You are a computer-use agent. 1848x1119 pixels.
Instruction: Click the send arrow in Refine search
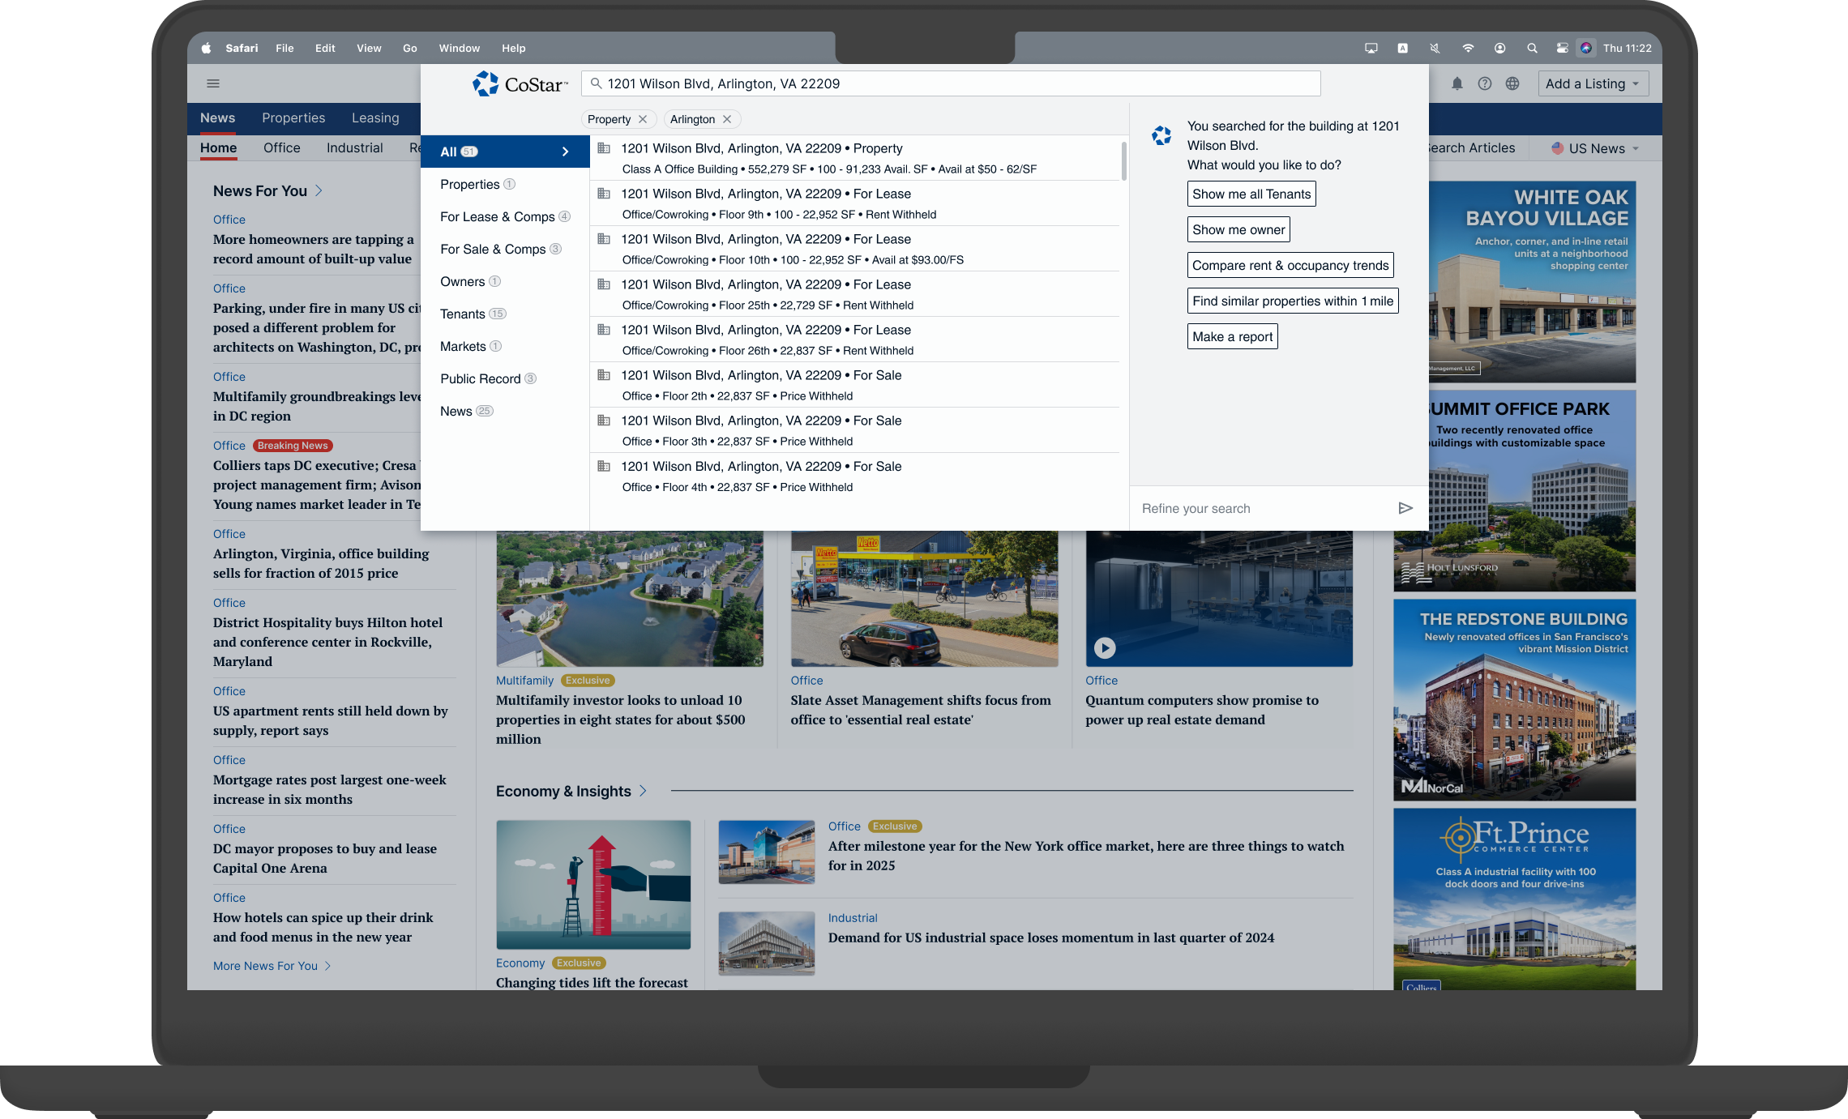[1405, 508]
